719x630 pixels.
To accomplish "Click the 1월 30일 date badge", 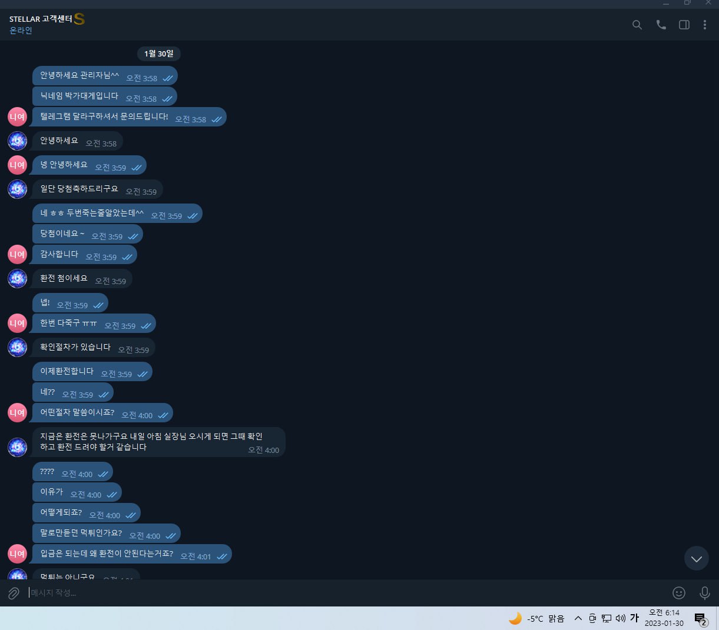I will point(159,54).
